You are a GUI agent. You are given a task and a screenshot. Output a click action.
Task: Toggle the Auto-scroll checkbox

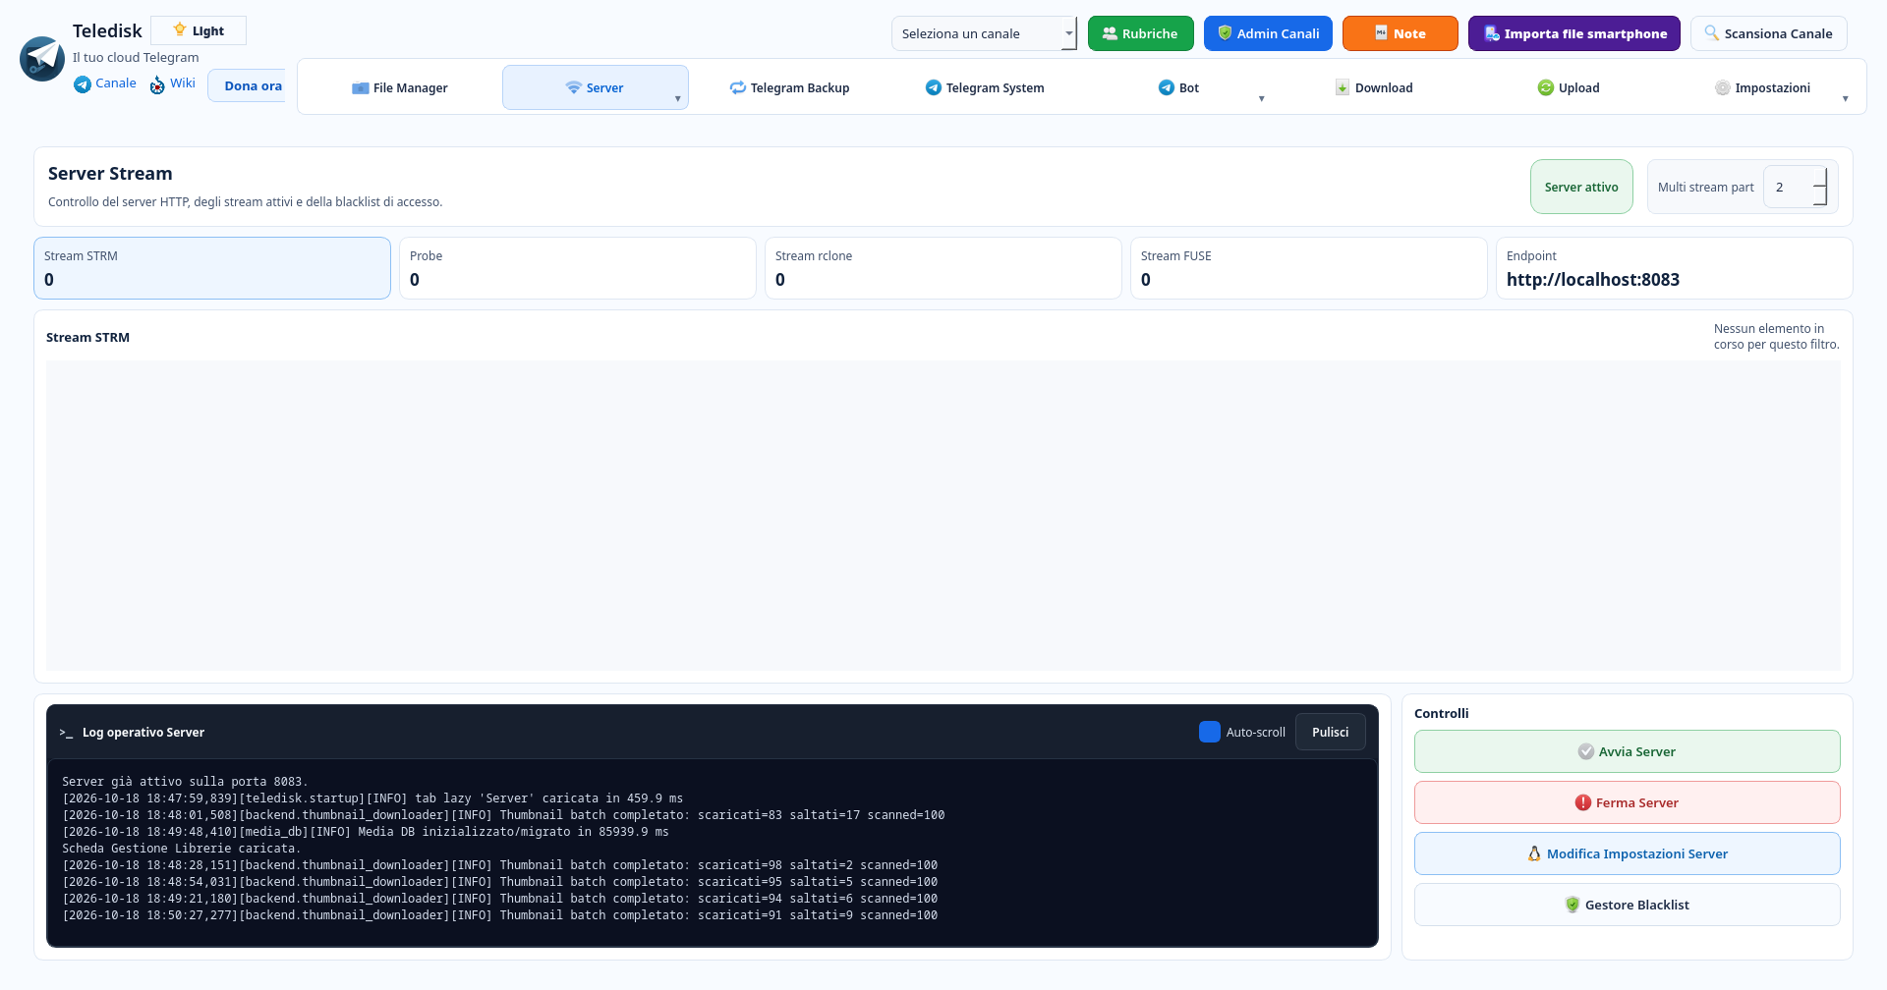[x=1210, y=732]
